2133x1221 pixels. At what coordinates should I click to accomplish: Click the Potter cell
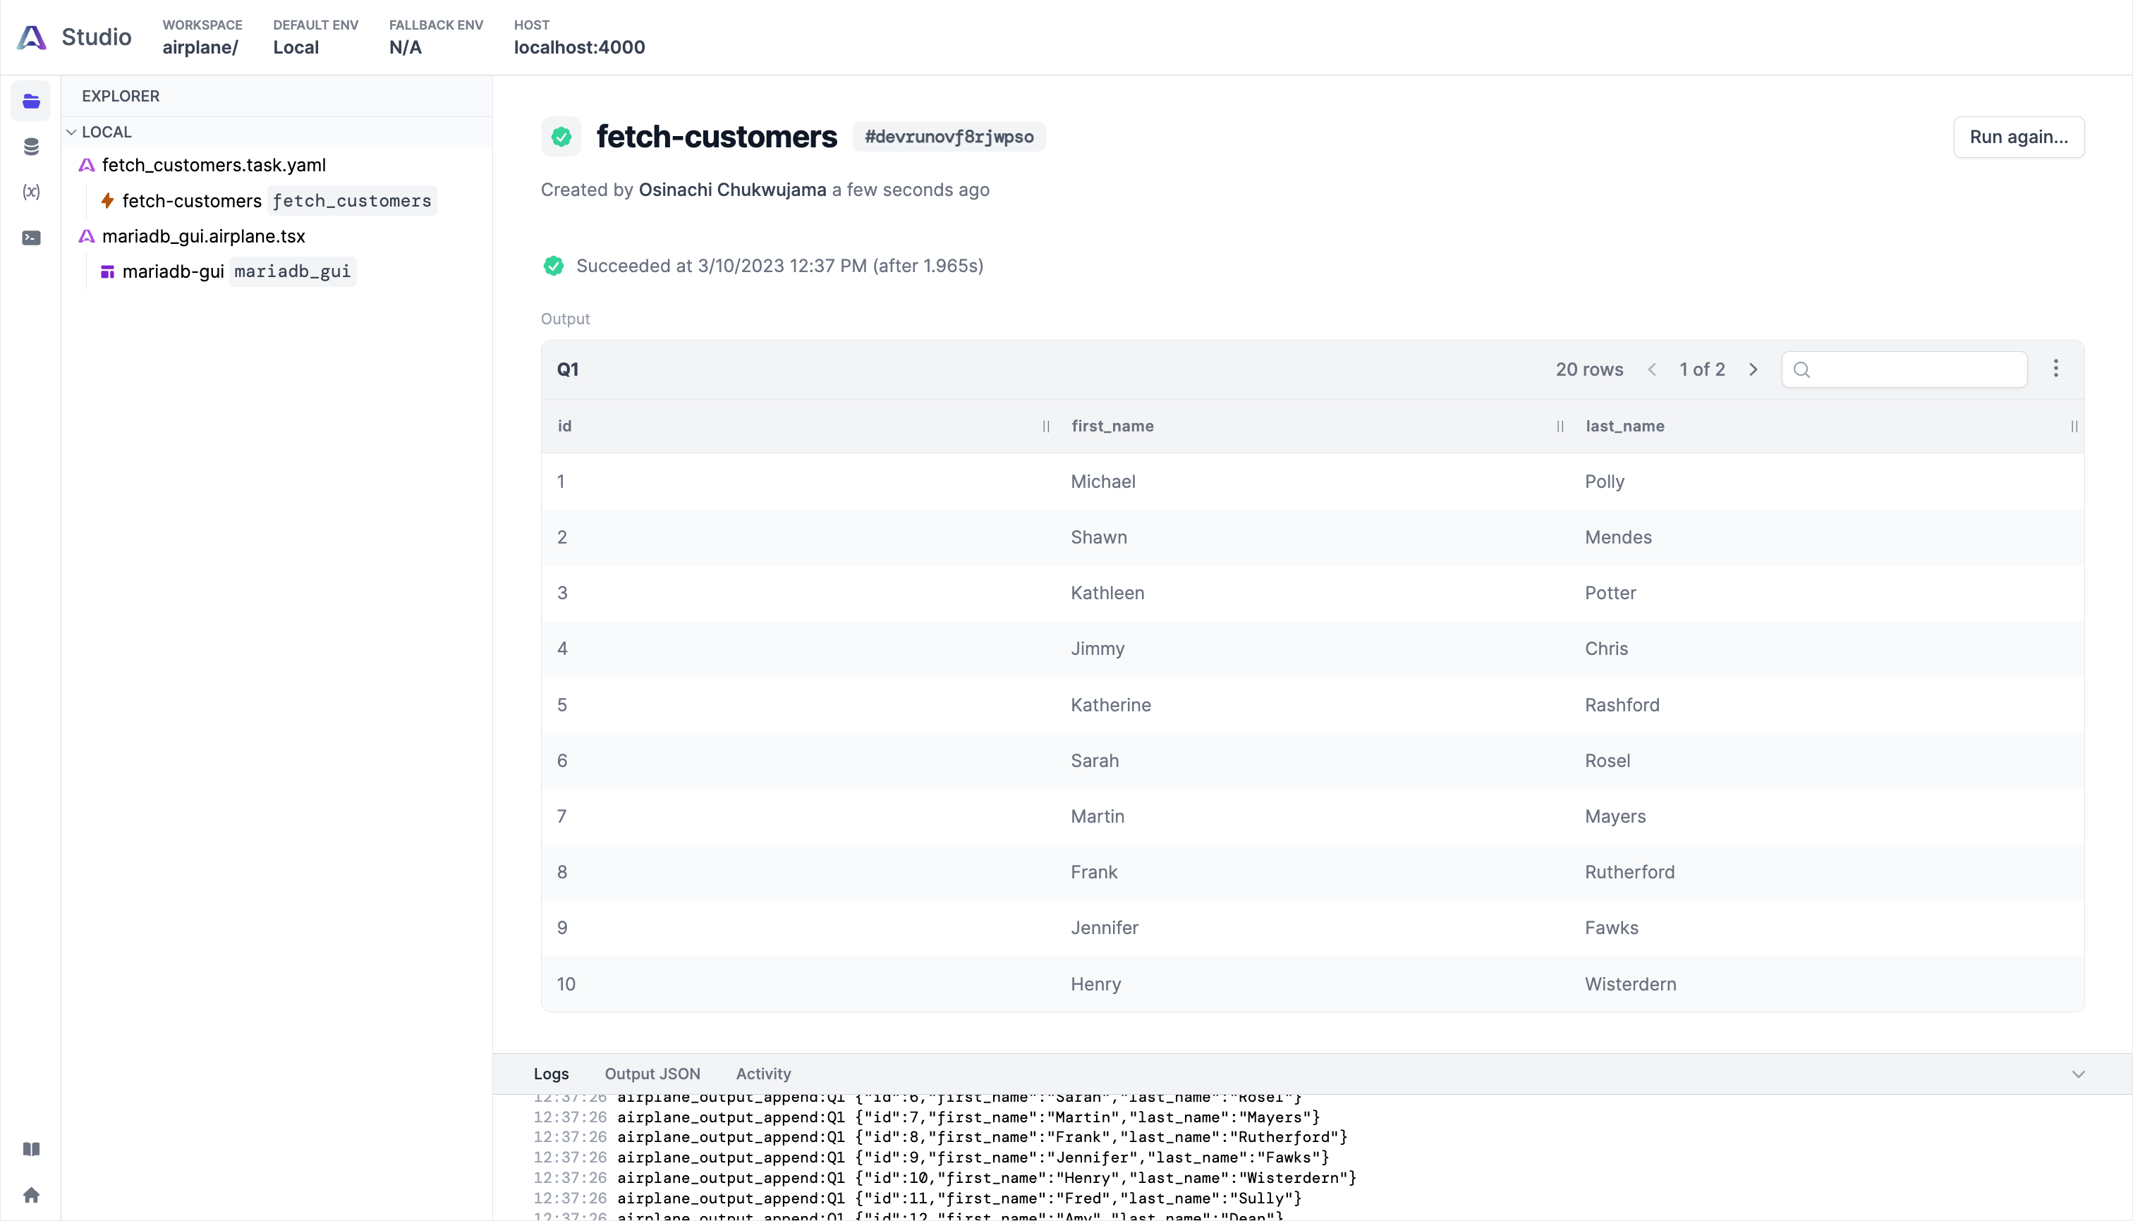coord(1610,594)
